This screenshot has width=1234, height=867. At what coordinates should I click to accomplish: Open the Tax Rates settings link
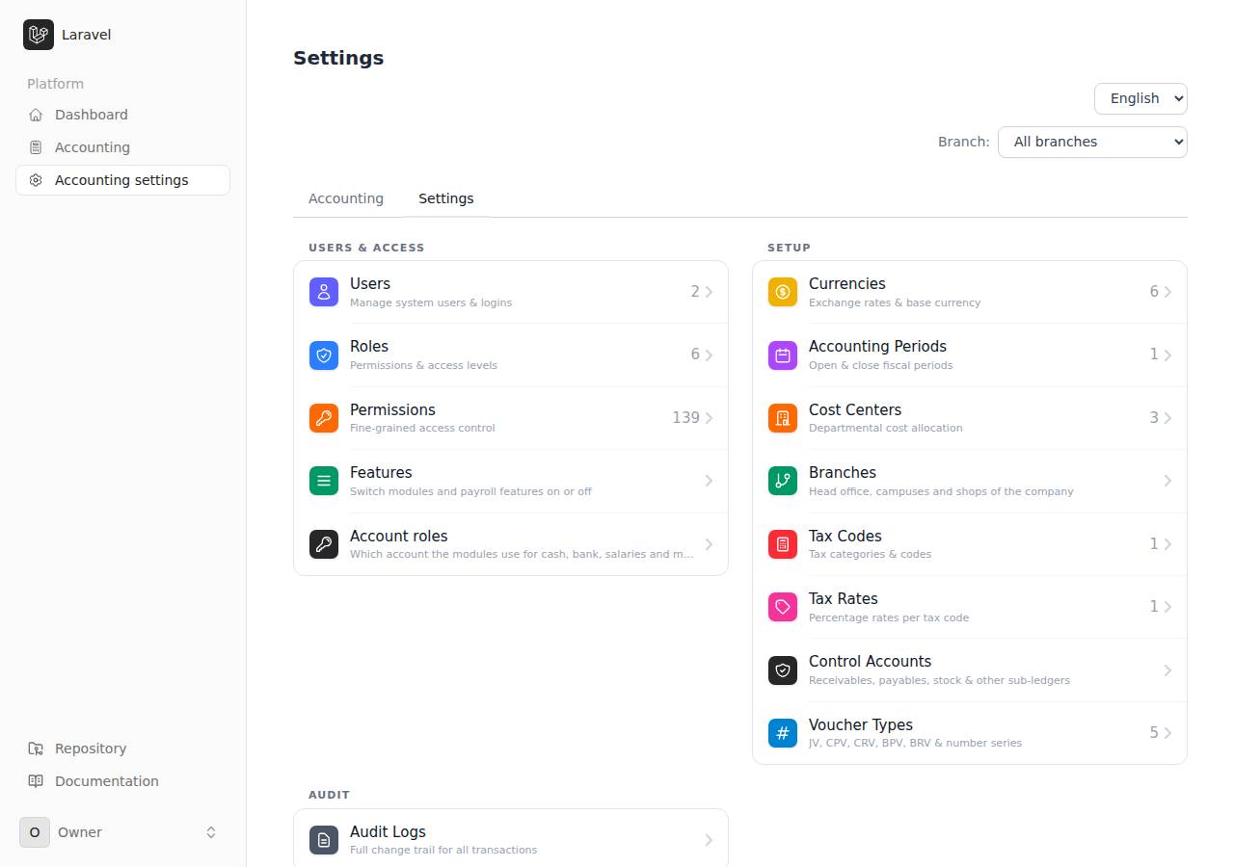tap(970, 607)
